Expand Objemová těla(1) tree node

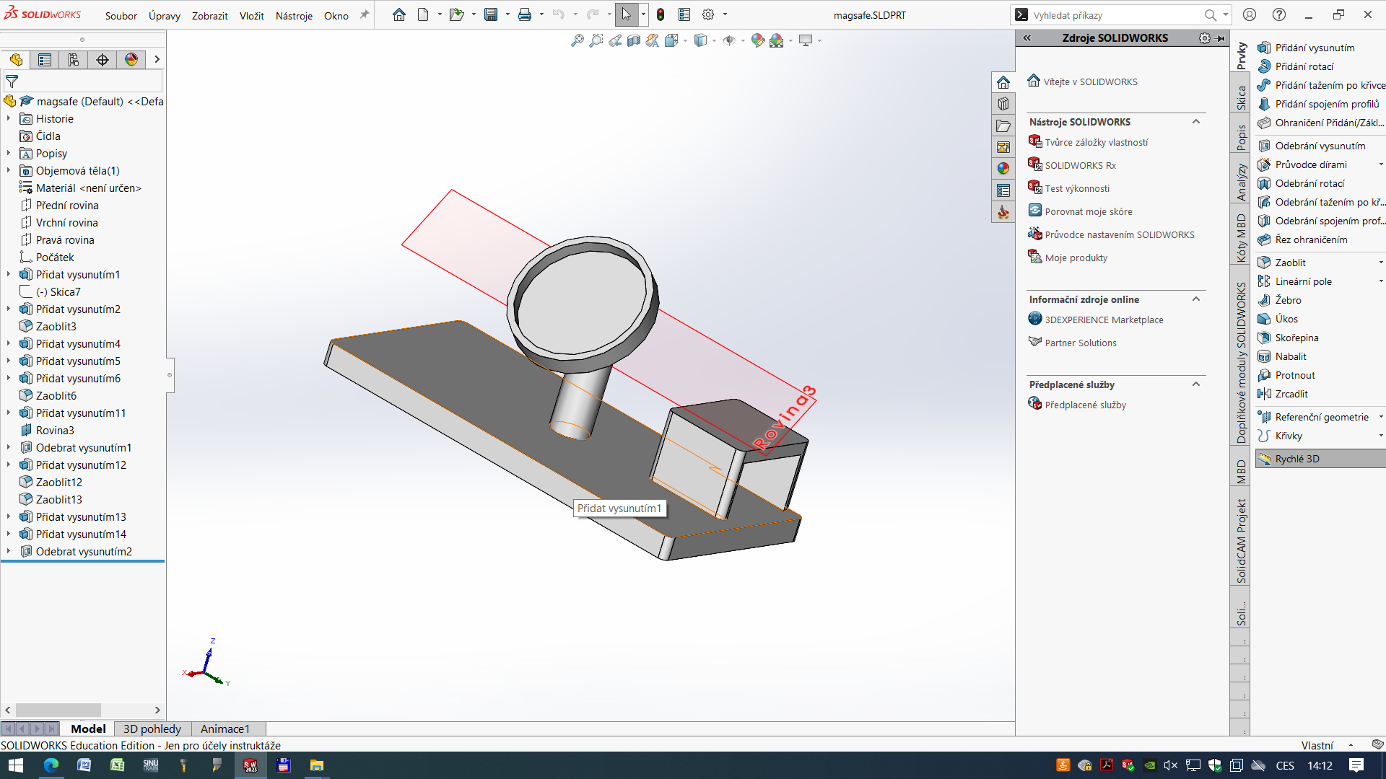pyautogui.click(x=9, y=170)
